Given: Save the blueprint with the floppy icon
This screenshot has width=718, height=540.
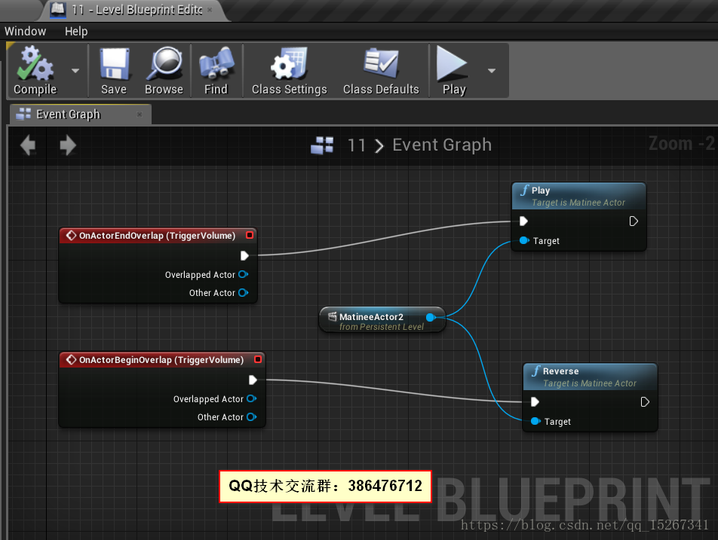Looking at the screenshot, I should 114,64.
